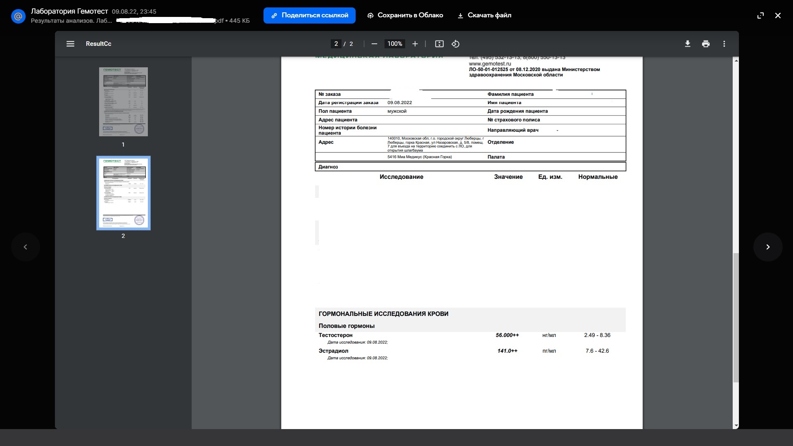Click the 100% zoom level field
793x446 pixels.
click(394, 44)
